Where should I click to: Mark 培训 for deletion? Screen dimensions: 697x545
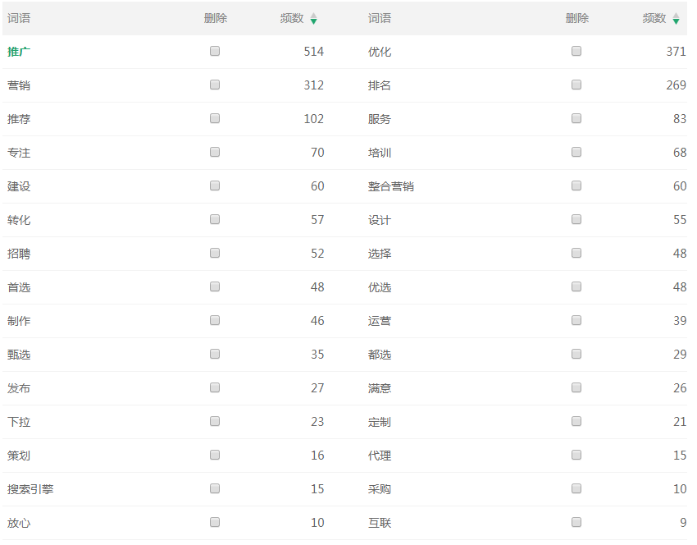pos(576,152)
